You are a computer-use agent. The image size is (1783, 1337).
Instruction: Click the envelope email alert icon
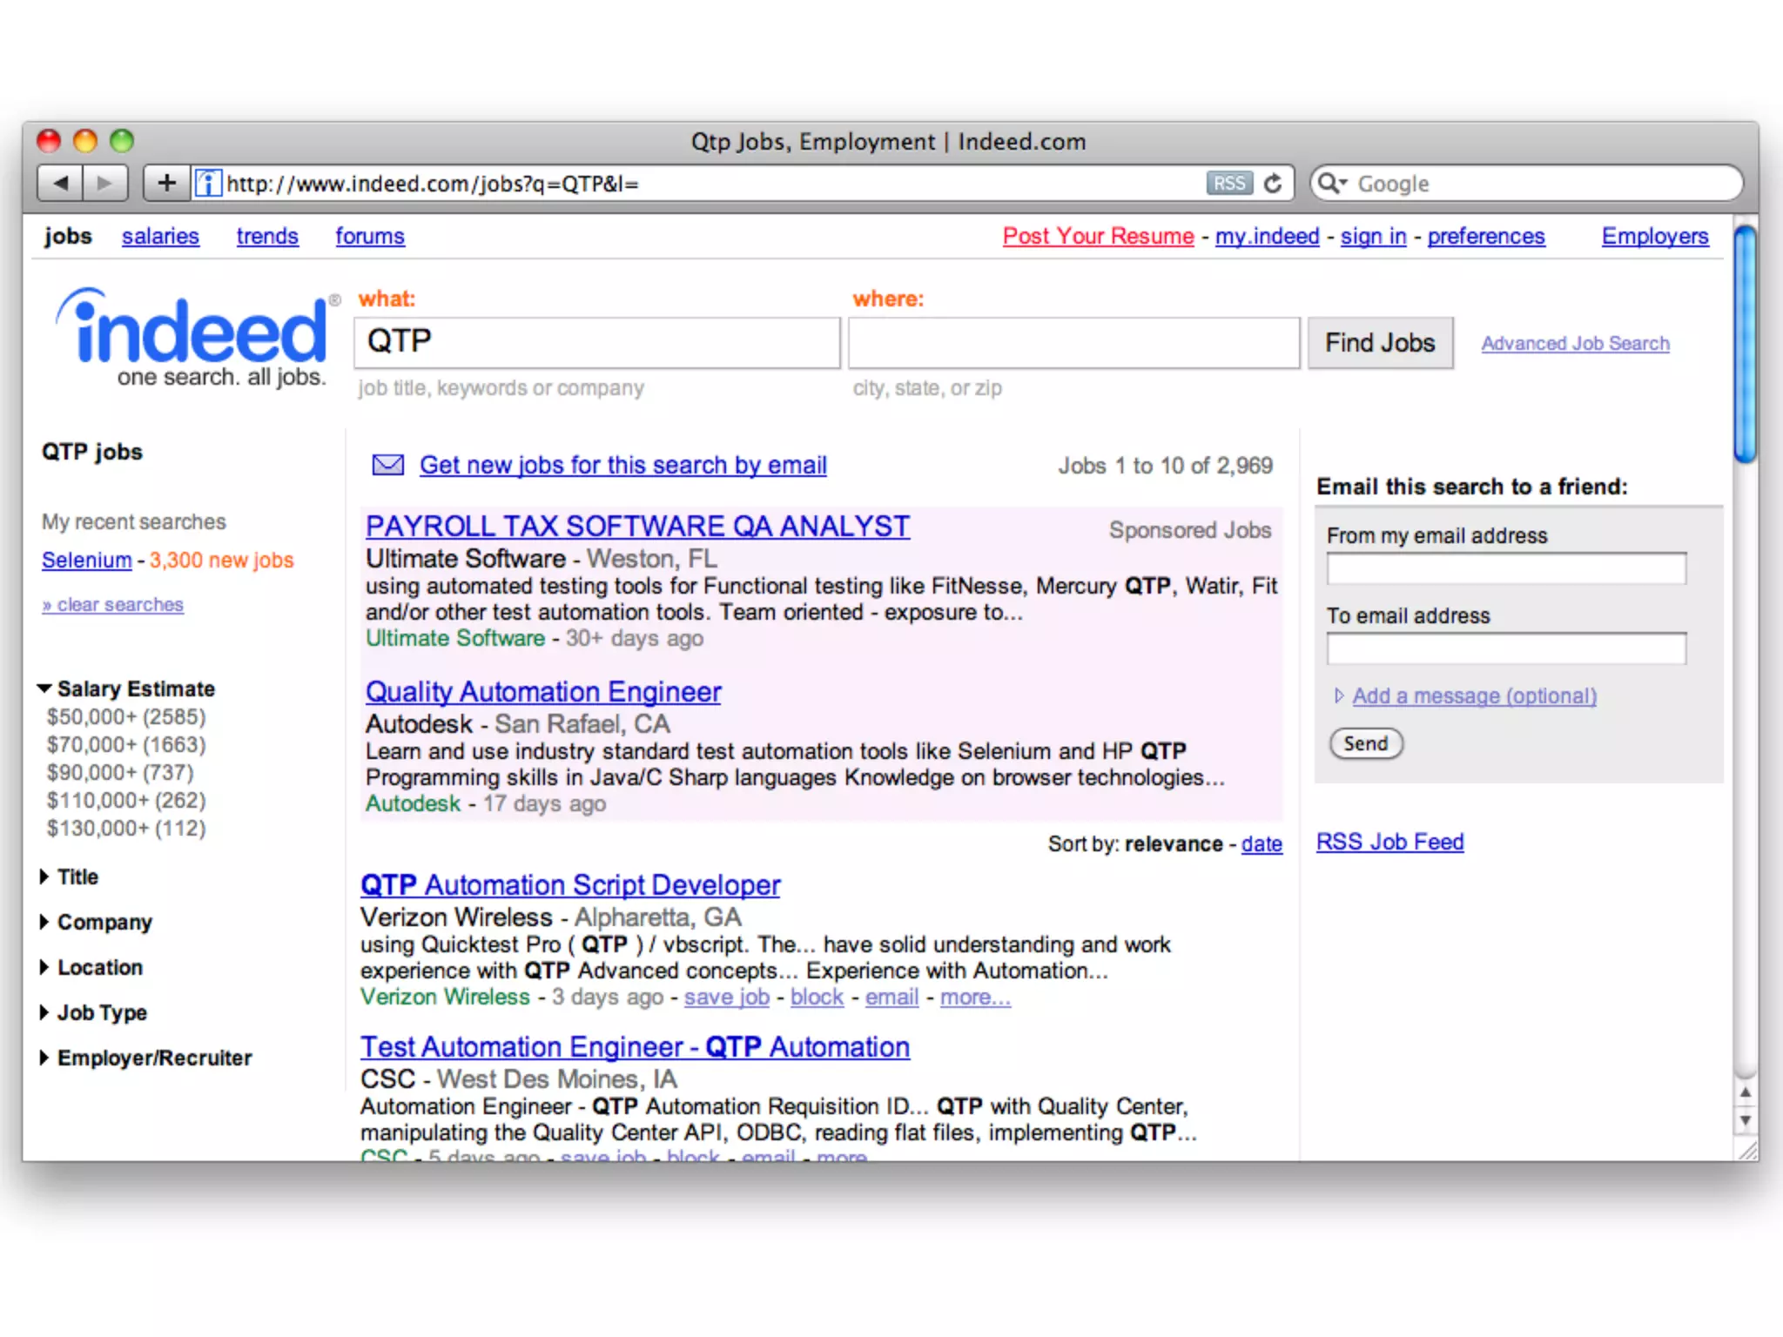[x=387, y=465]
